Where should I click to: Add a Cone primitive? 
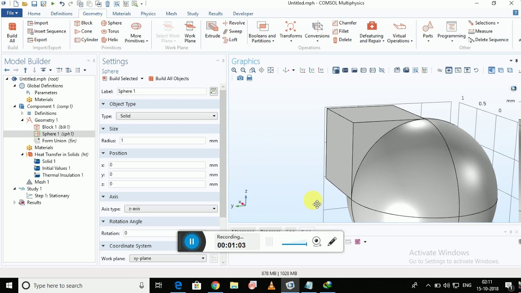point(83,31)
